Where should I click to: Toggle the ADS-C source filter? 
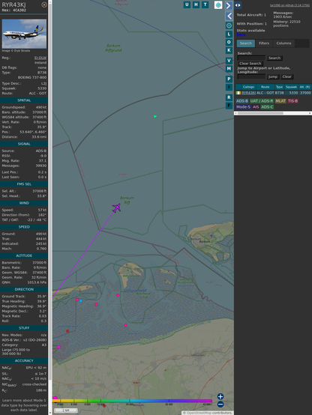267,107
